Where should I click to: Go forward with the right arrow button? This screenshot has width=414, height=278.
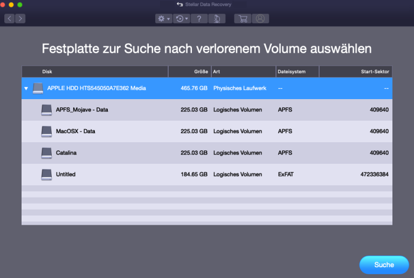point(20,18)
